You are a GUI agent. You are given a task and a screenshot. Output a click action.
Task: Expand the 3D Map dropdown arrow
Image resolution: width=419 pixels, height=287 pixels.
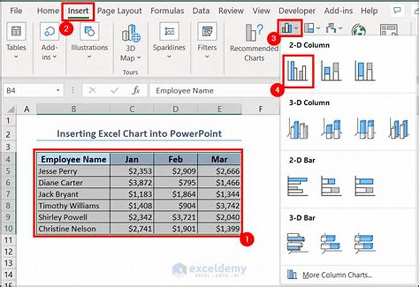pyautogui.click(x=139, y=58)
